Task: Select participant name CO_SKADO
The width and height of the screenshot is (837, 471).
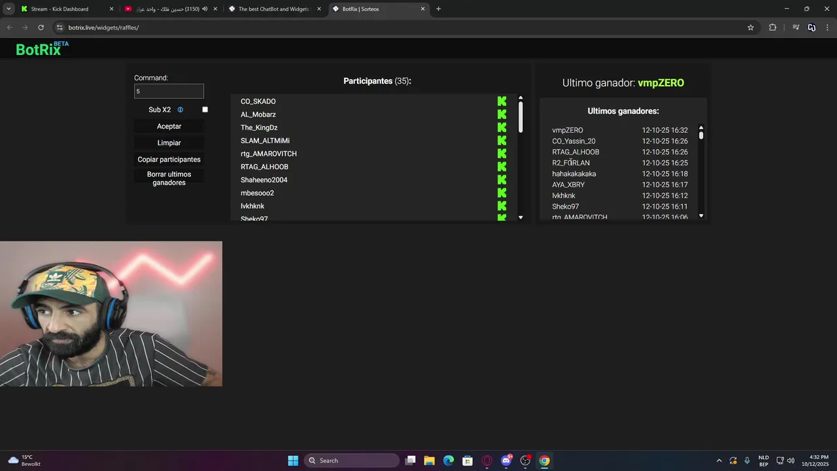Action: point(258,101)
